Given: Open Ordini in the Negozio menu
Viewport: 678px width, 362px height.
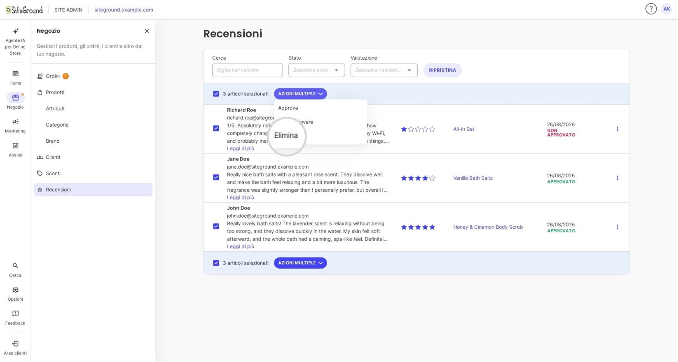Looking at the screenshot, I should (x=93, y=76).
